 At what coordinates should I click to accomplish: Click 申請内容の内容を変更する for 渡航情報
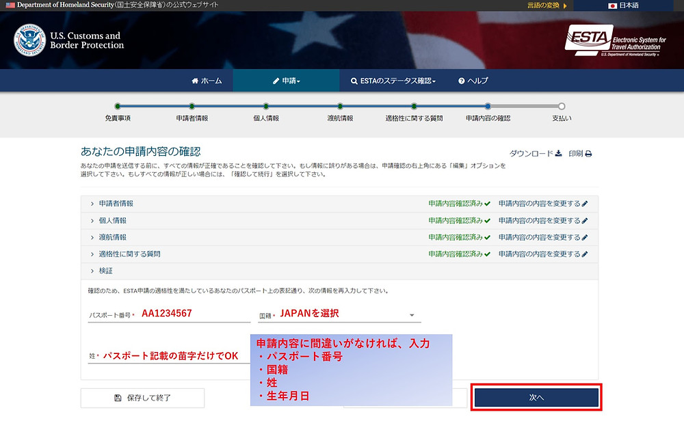click(x=543, y=238)
